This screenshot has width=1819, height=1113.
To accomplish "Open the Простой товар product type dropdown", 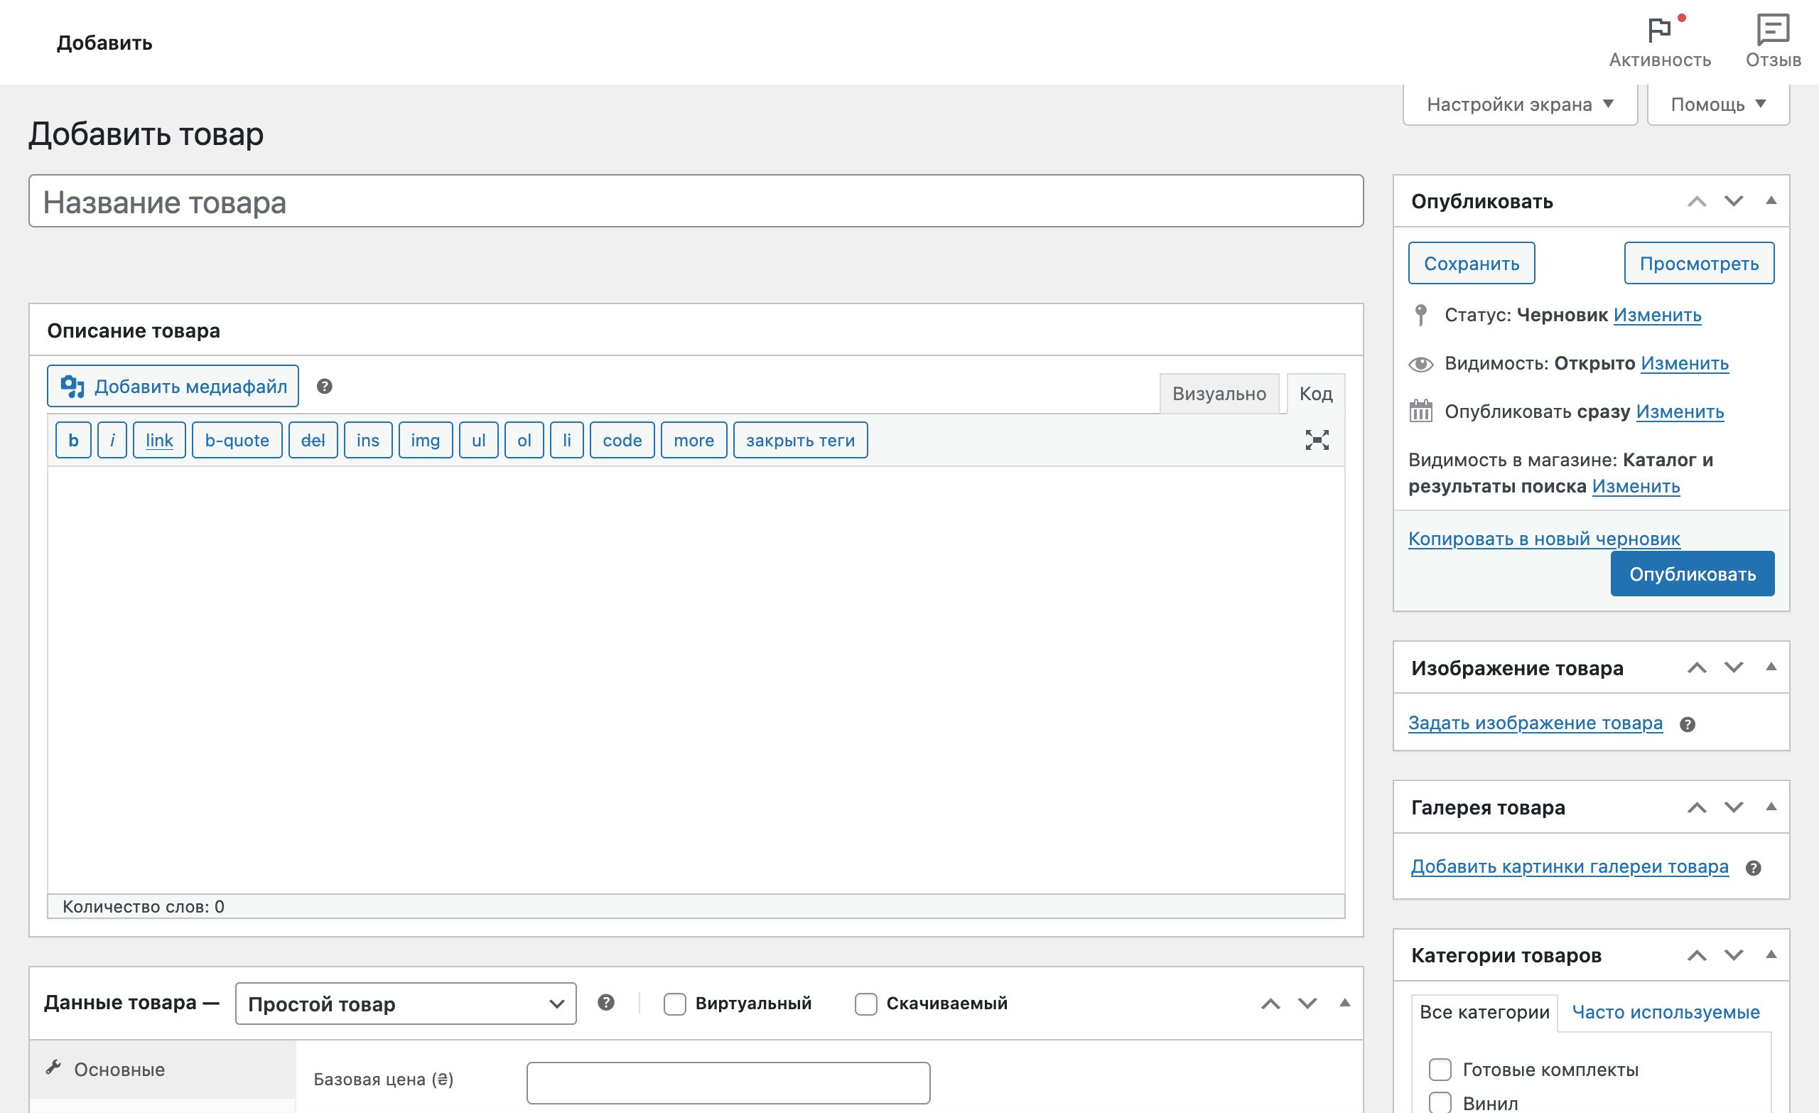I will tap(404, 1004).
